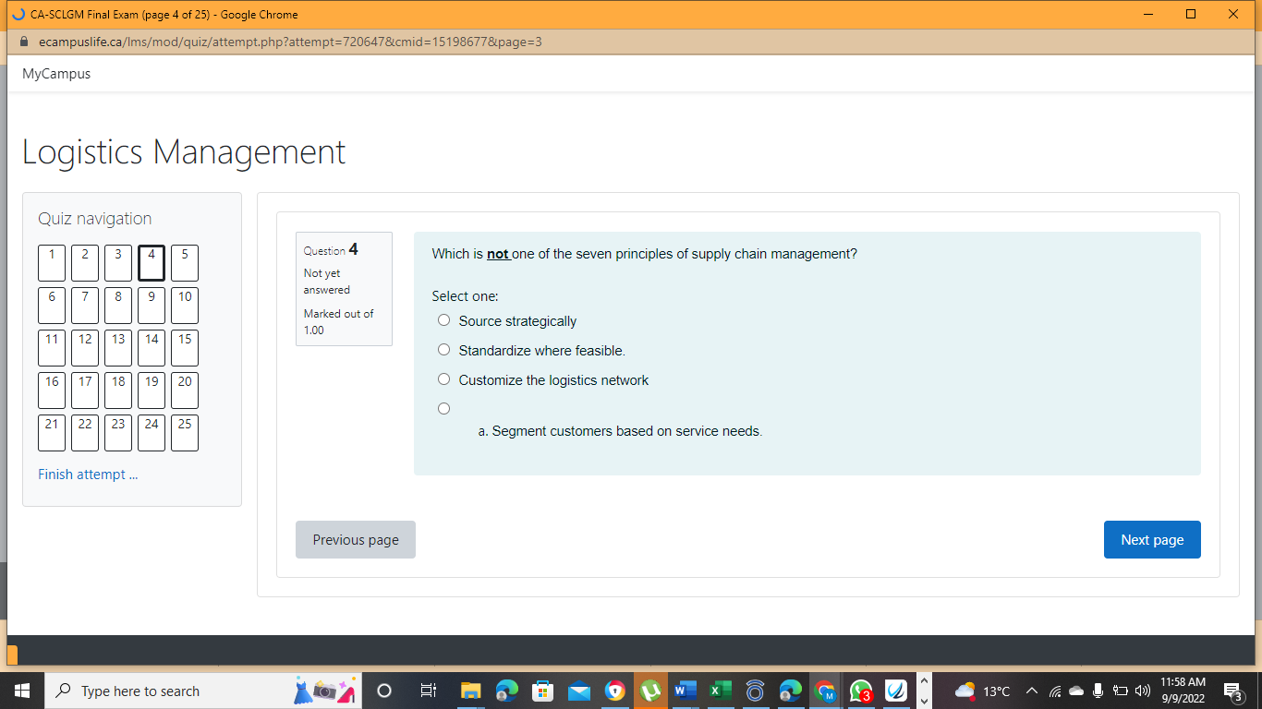1262x709 pixels.
Task: Open the volume slider from the tray
Action: [x=1143, y=691]
